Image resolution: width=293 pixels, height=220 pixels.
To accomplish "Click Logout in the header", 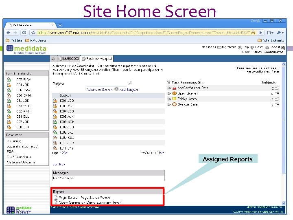I will pyautogui.click(x=275, y=47).
